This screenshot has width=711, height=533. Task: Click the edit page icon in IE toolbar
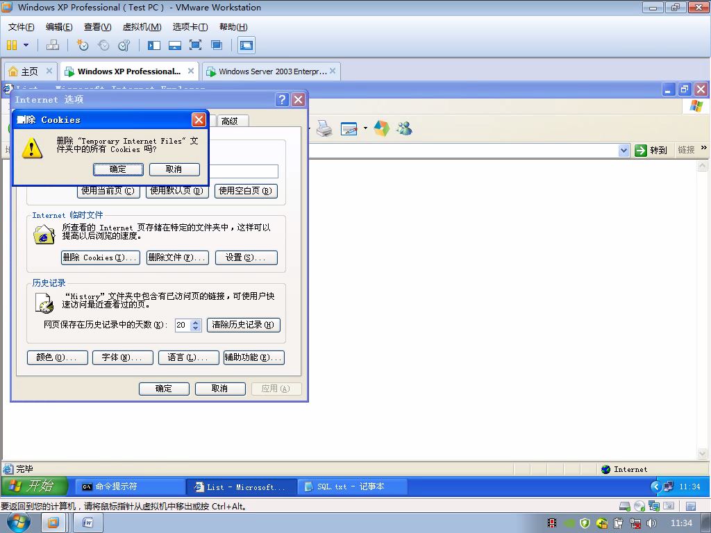pyautogui.click(x=349, y=129)
